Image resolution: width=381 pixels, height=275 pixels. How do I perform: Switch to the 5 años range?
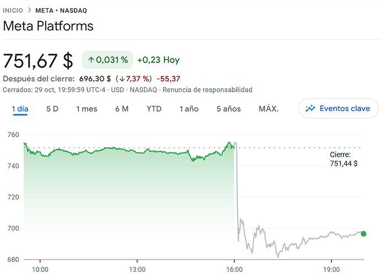[x=229, y=109]
